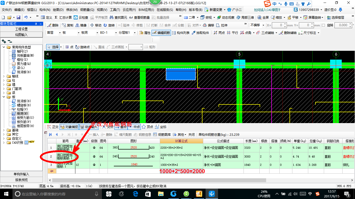Select the 镜像 mirror tool
The width and height of the screenshot is (355, 199).
81,25
